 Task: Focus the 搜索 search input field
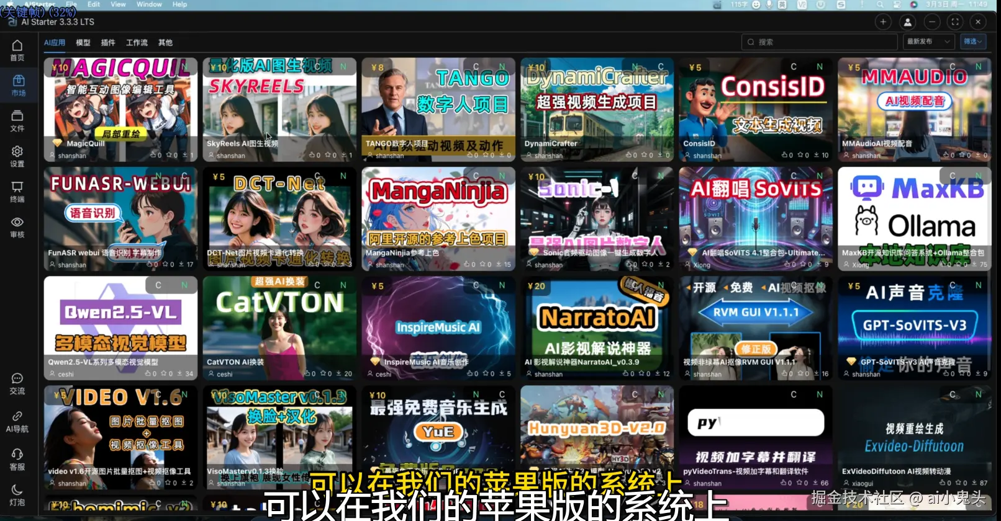coord(820,42)
